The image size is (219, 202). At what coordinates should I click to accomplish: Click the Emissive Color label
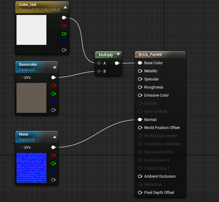point(156,95)
